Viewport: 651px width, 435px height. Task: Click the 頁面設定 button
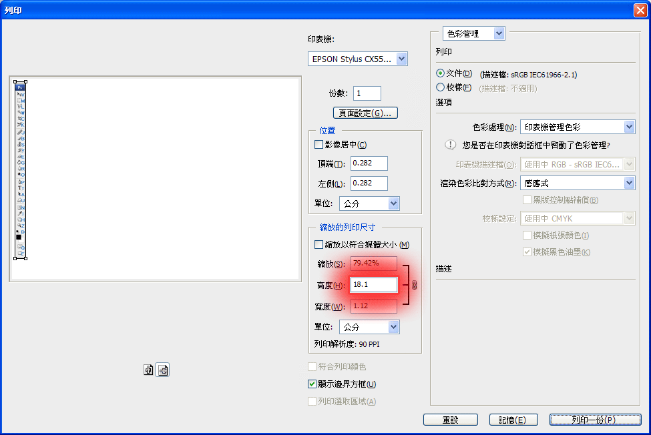tap(365, 113)
